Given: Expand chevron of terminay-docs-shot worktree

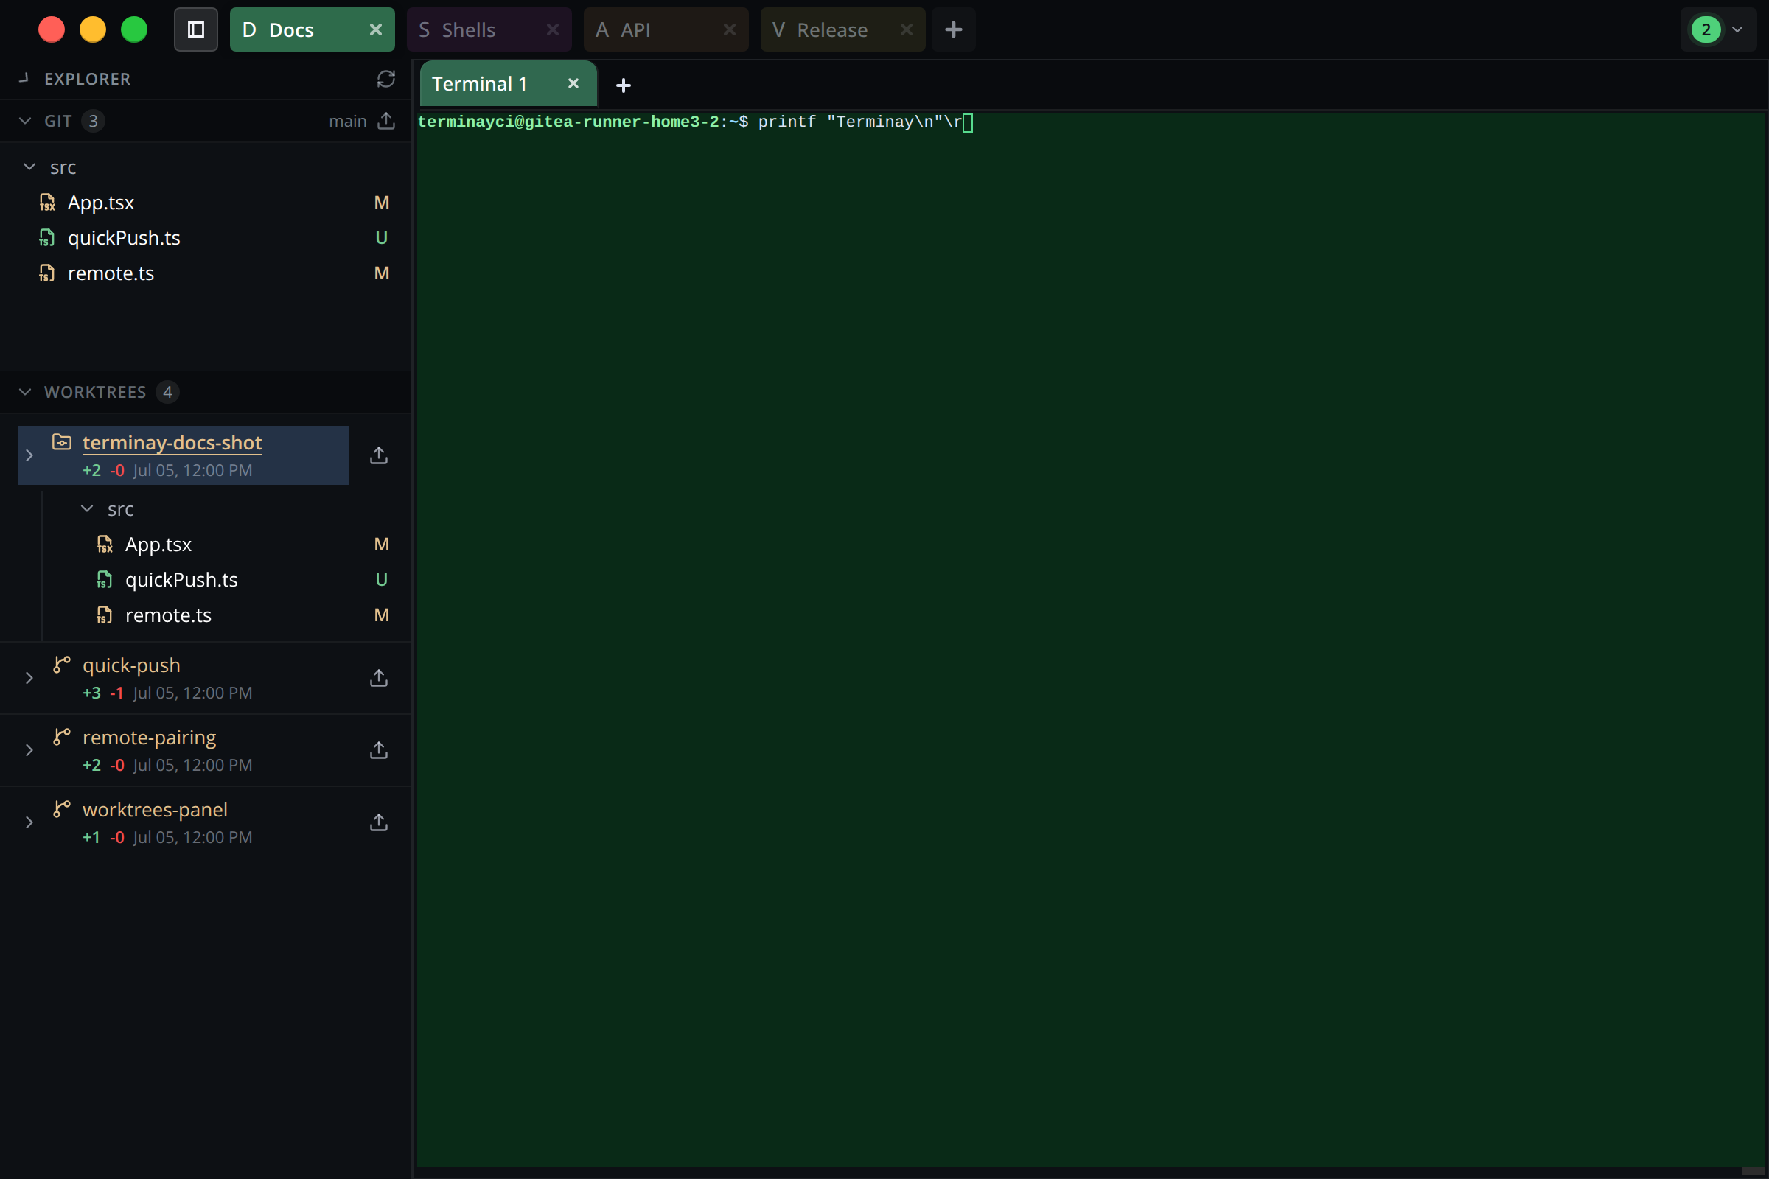Looking at the screenshot, I should tap(29, 455).
